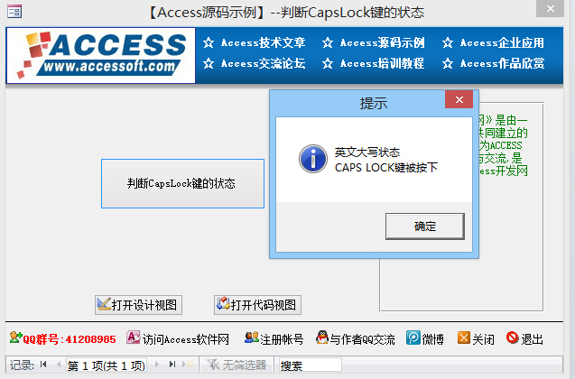Click the ACCESS accessoft.com logo

101,55
